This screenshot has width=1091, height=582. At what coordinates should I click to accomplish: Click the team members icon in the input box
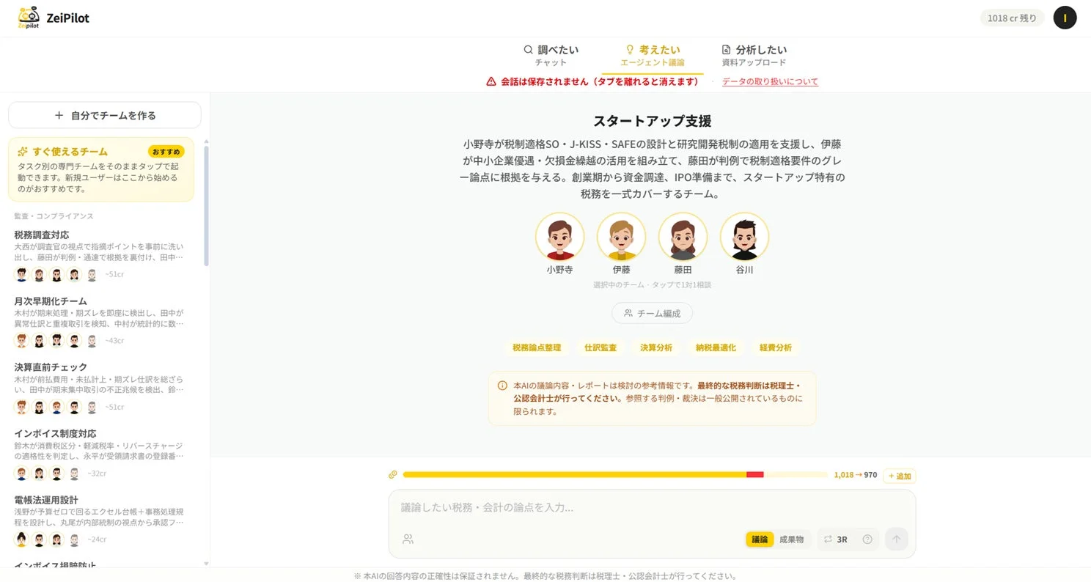pyautogui.click(x=408, y=539)
